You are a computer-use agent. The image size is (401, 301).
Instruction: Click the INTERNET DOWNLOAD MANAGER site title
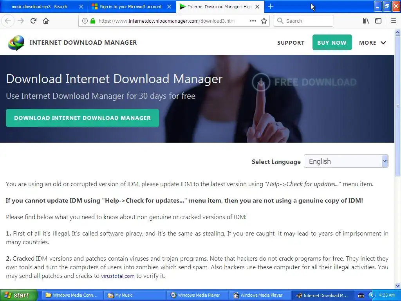click(83, 42)
